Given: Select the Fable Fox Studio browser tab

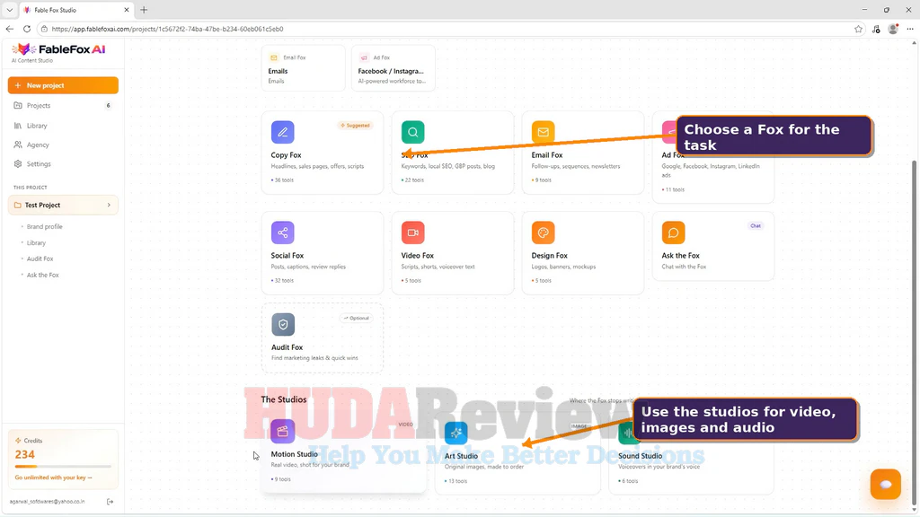Looking at the screenshot, I should 76,10.
